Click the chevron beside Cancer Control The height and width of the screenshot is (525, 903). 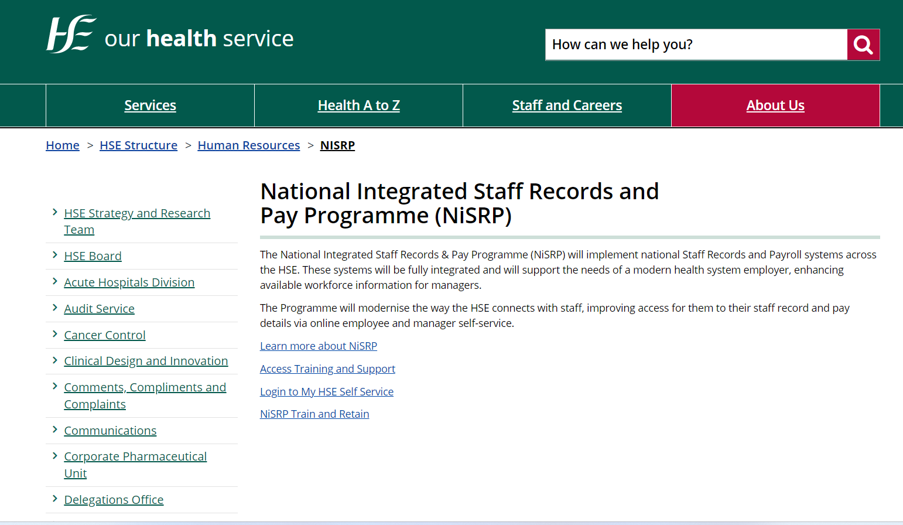[54, 334]
